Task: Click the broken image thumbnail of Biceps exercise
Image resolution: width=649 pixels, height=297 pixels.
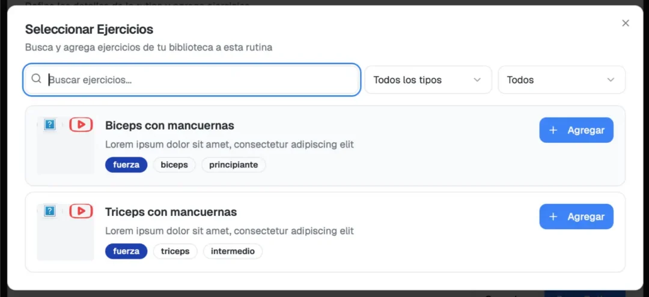Action: click(x=50, y=124)
